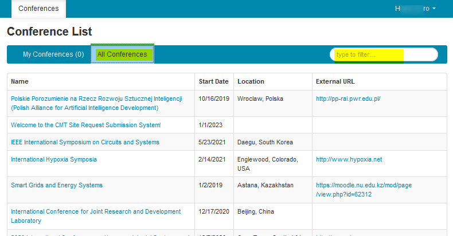This screenshot has width=453, height=236.
Task: Sort the table by Name column header
Action: (19, 81)
